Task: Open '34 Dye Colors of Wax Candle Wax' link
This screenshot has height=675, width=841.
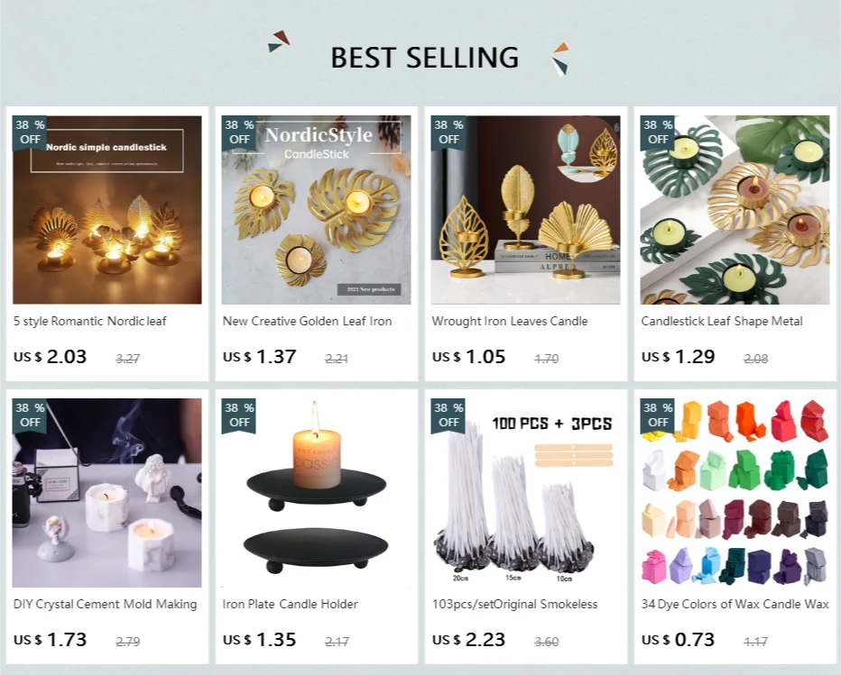Action: tap(735, 605)
